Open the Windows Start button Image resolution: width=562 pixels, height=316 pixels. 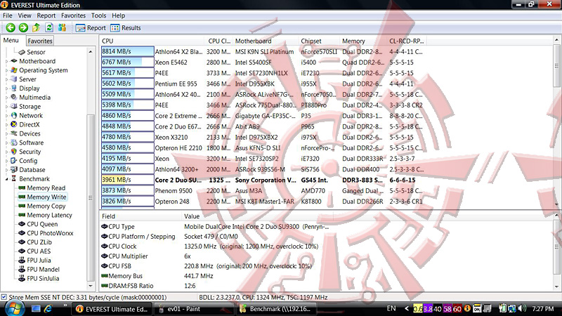pos(14,308)
